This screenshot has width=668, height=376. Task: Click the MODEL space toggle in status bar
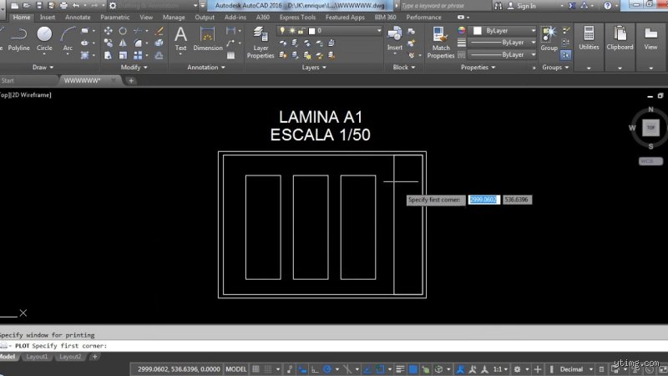[235, 369]
